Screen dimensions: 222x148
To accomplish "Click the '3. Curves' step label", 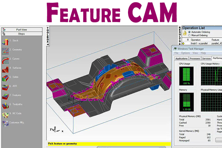I will 14,59.
